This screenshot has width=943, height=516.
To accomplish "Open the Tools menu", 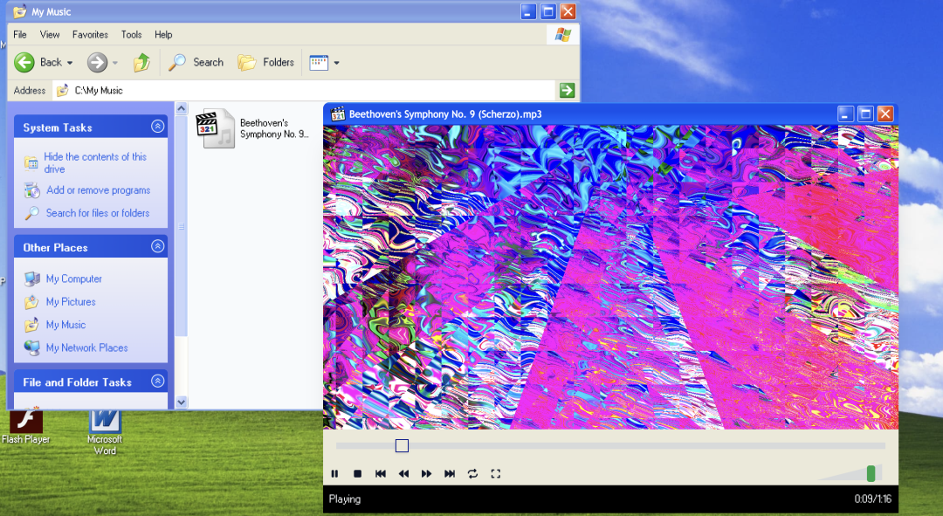I will click(x=131, y=34).
